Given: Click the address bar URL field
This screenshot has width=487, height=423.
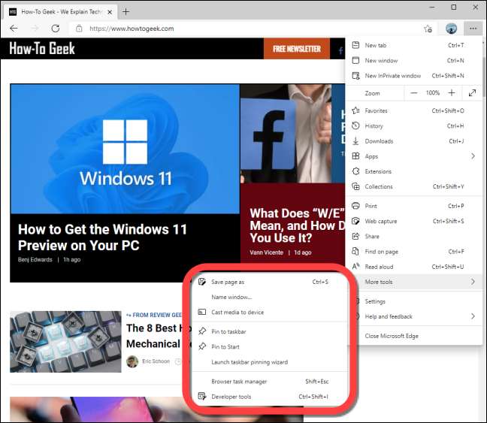Looking at the screenshot, I should pos(225,29).
